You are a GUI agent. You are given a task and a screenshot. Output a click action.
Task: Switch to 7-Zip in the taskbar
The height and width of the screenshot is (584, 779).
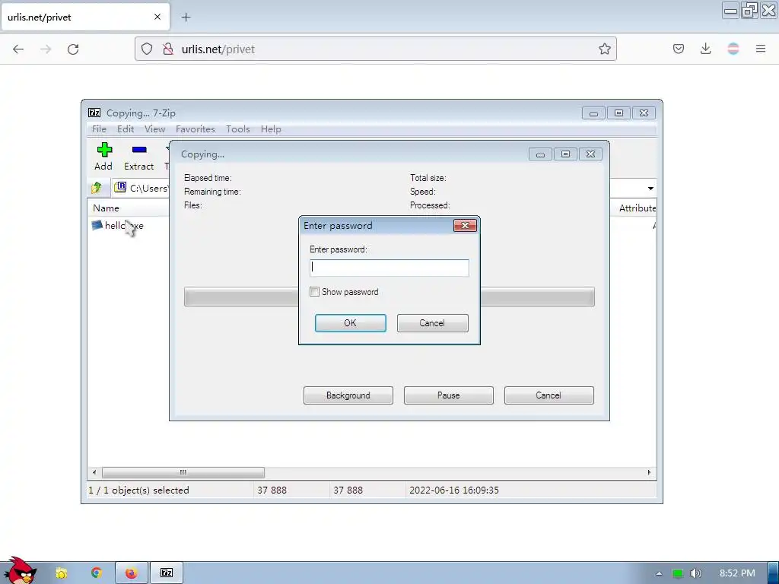167,573
